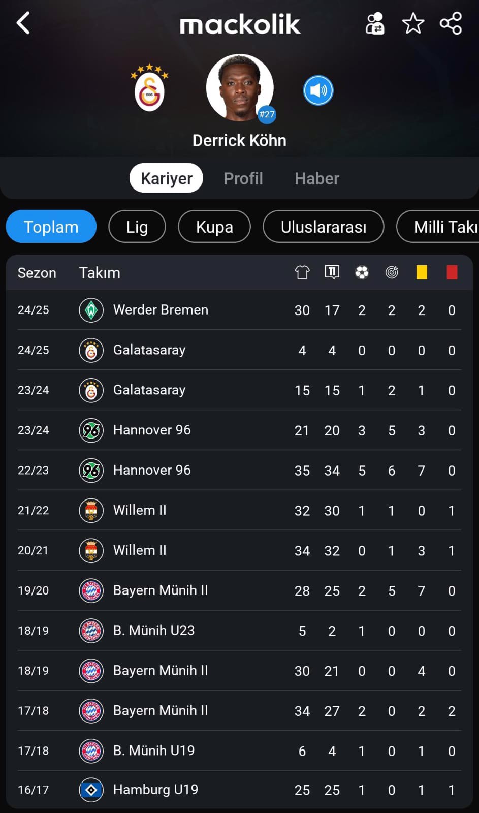Open the 22/23 Hannover 96 season row
Image resolution: width=479 pixels, height=813 pixels.
(239, 471)
